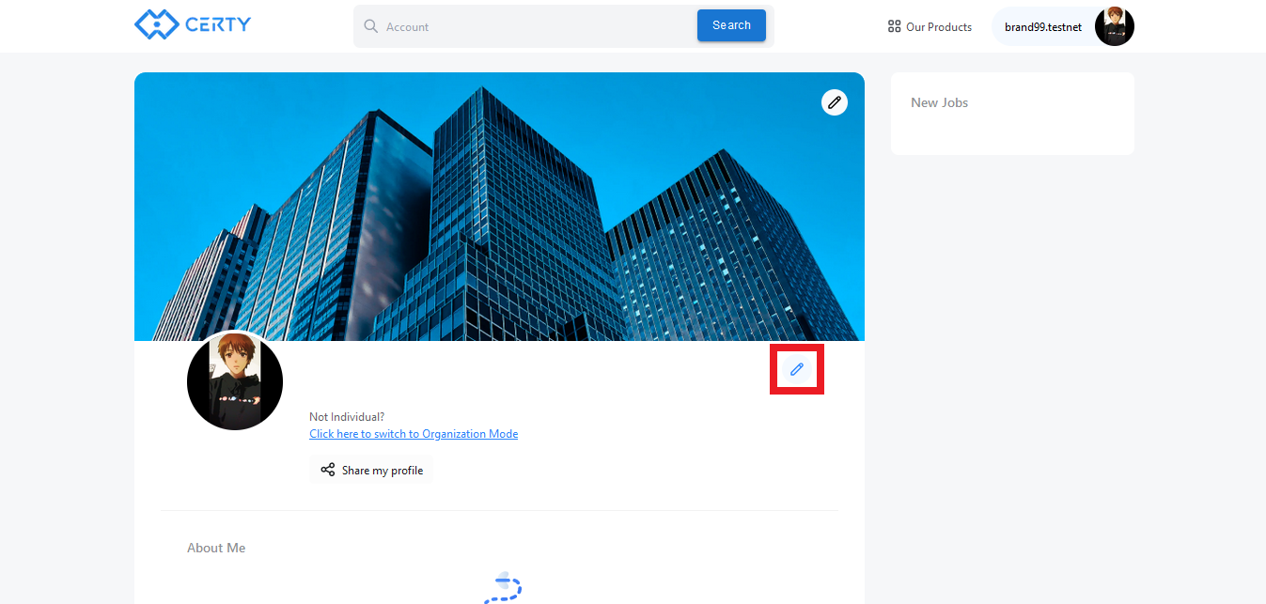Click the dashed loading spinner icon
1266x604 pixels.
point(504,588)
